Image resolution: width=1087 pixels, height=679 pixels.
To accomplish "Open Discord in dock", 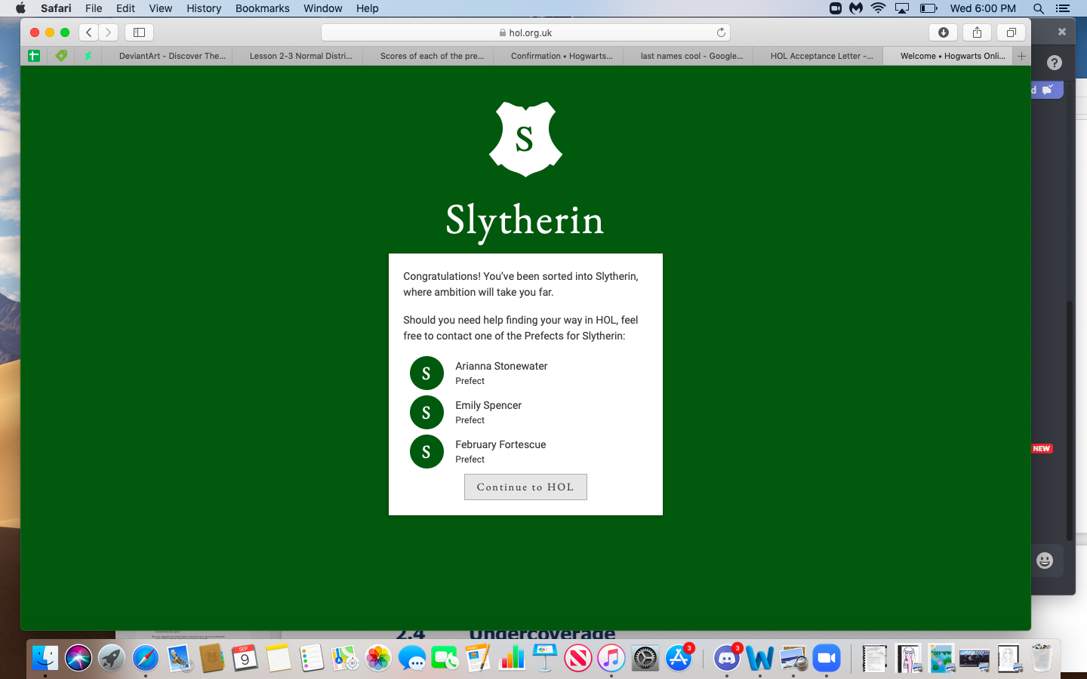I will click(727, 658).
